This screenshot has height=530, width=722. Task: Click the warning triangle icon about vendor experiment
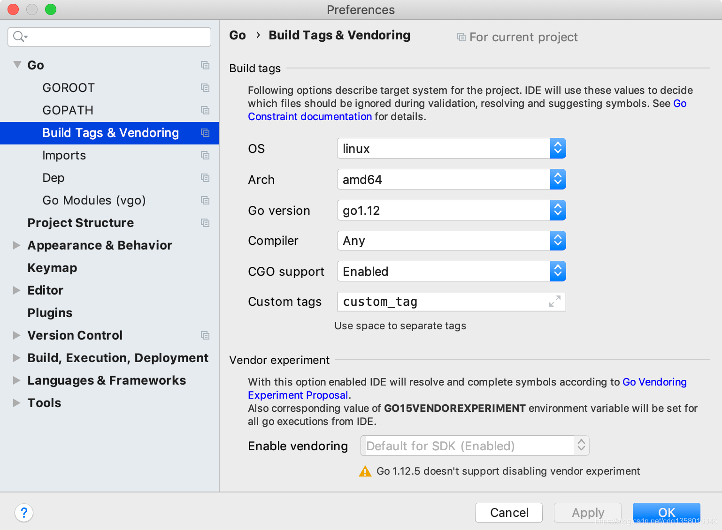coord(365,471)
